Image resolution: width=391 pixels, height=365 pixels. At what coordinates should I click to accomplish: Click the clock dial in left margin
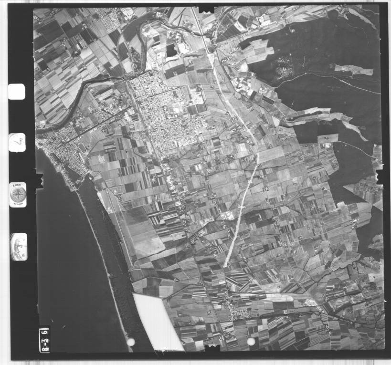click(x=17, y=143)
